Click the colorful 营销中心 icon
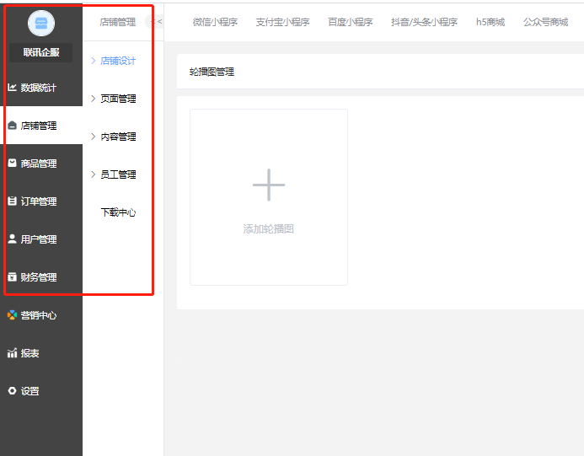This screenshot has width=584, height=456. pos(12,314)
